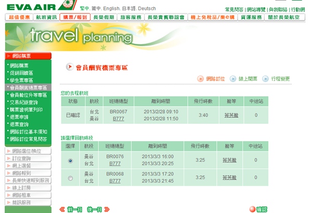
Task: Expand 網路購票 sidebar header
Action: pos(28,56)
